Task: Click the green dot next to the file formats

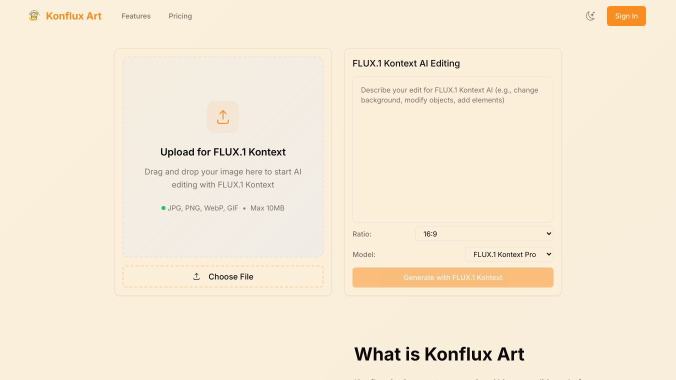Action: [x=163, y=208]
